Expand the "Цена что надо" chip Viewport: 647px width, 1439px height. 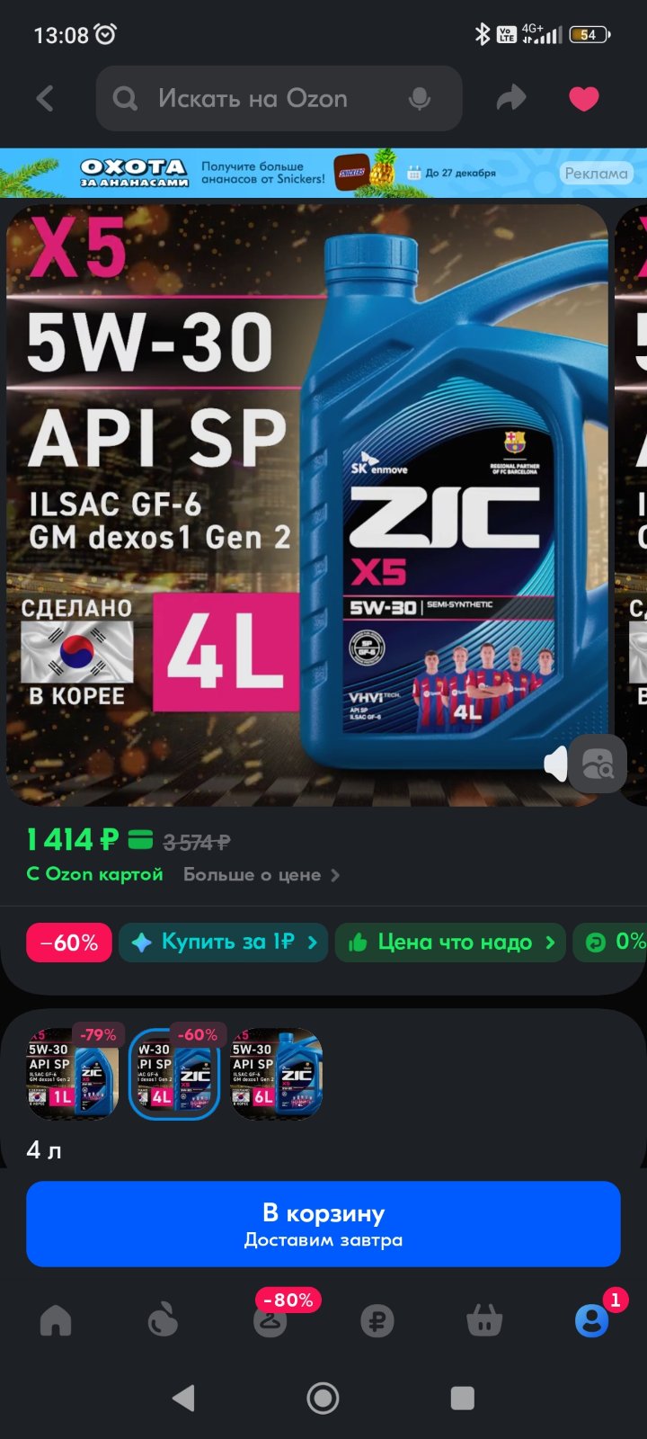(x=450, y=943)
